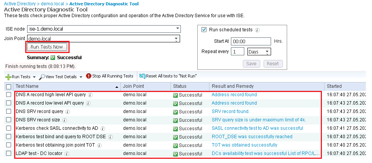Click the magnifier View Test Details icon
Screen dimensions: 372x163
[x=42, y=77]
